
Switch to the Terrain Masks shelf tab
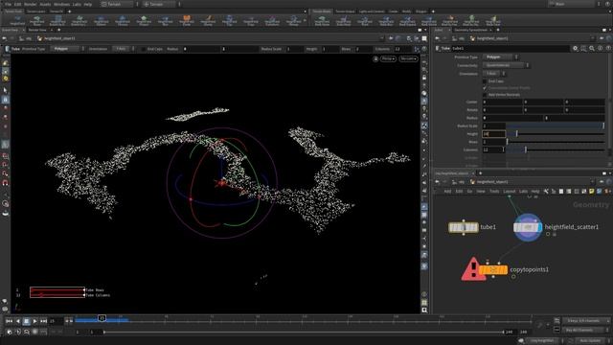click(322, 11)
